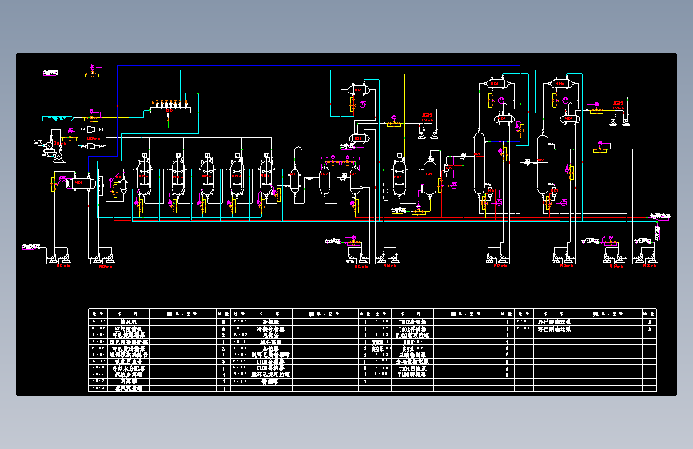Viewport: 693px width, 449px height.
Task: Click the 鼓风机 cell in the equipment table
Action: coord(129,322)
